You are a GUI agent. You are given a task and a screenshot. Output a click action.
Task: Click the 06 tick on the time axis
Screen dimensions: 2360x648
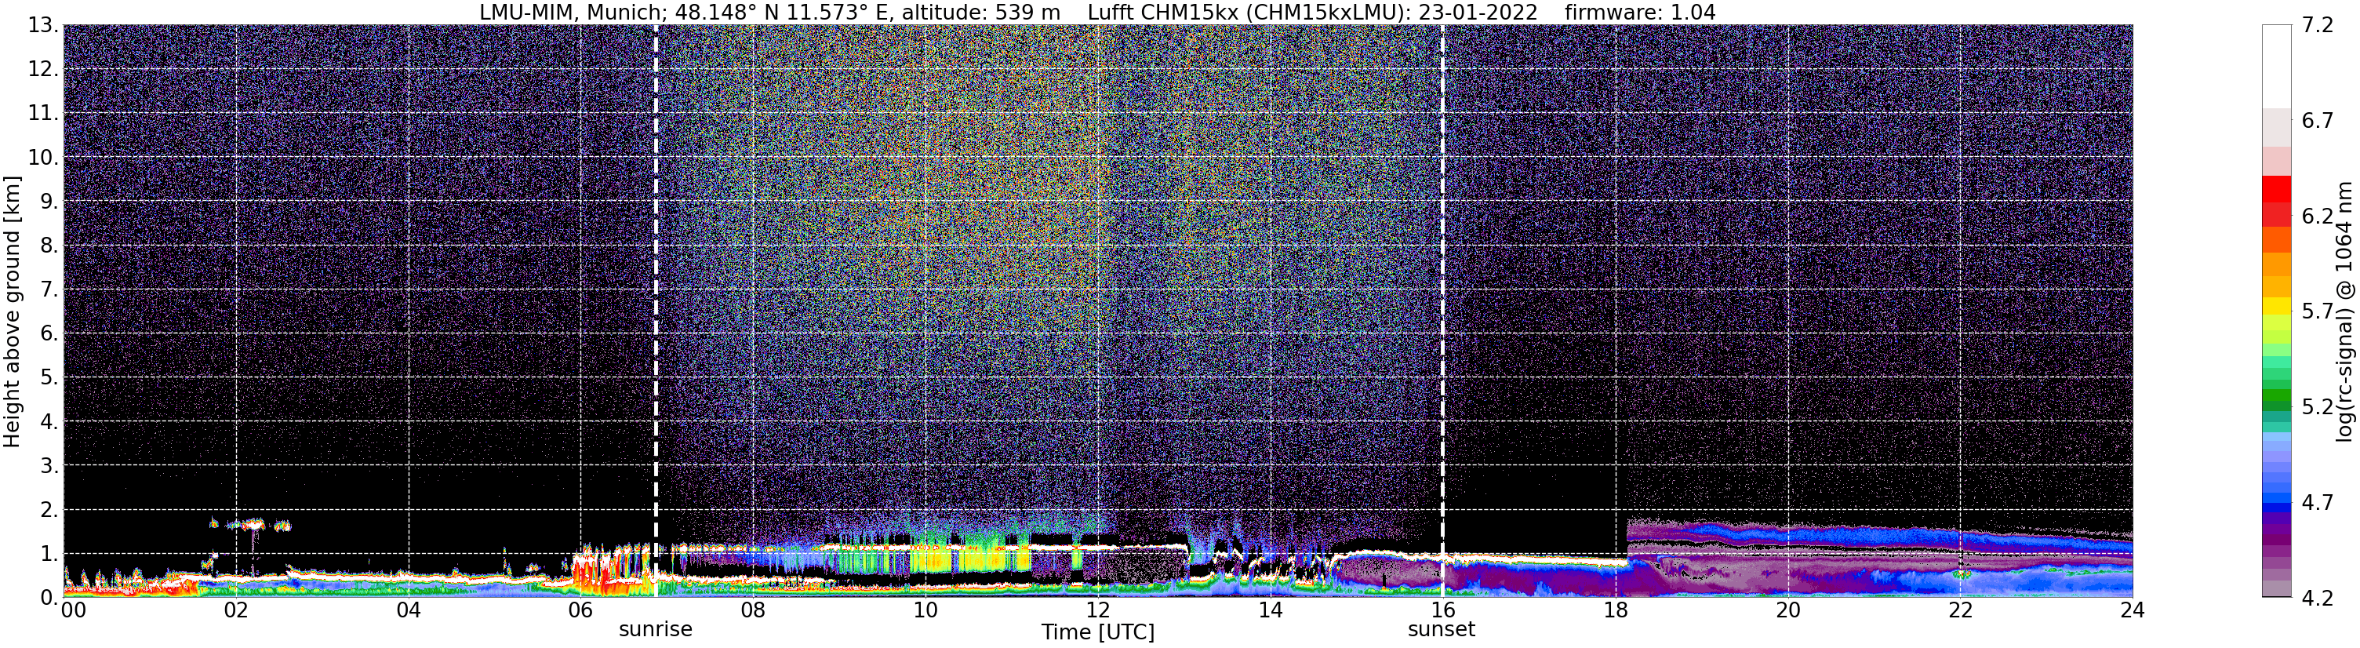[581, 610]
